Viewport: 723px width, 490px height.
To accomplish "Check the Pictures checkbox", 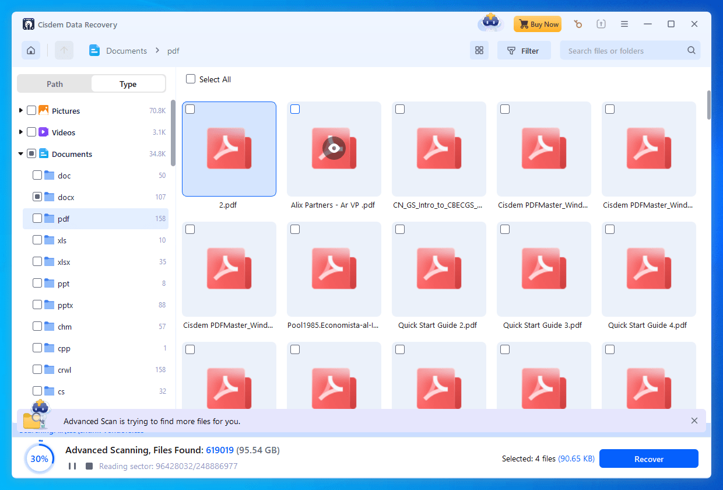I will pyautogui.click(x=31, y=110).
